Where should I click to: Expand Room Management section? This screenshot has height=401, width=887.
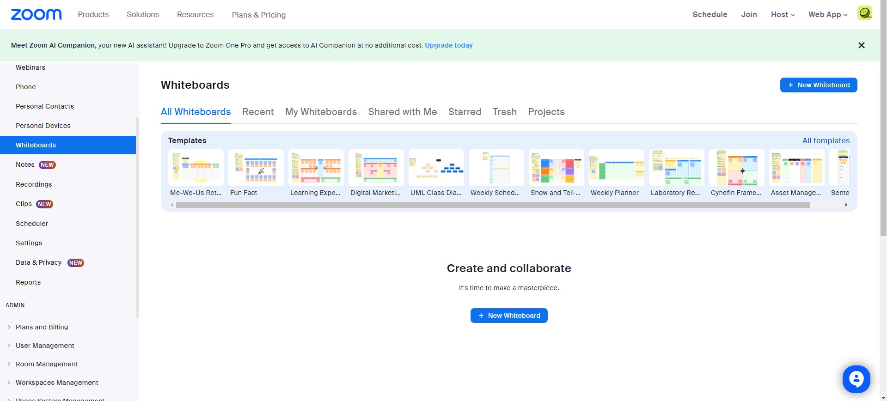[47, 364]
